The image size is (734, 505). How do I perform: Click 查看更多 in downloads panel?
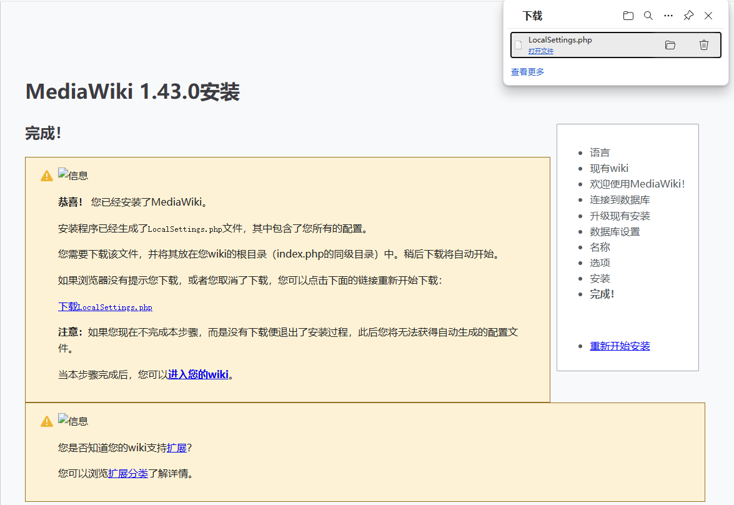tap(528, 72)
